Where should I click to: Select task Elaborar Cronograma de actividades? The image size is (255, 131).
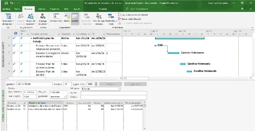click(48, 55)
